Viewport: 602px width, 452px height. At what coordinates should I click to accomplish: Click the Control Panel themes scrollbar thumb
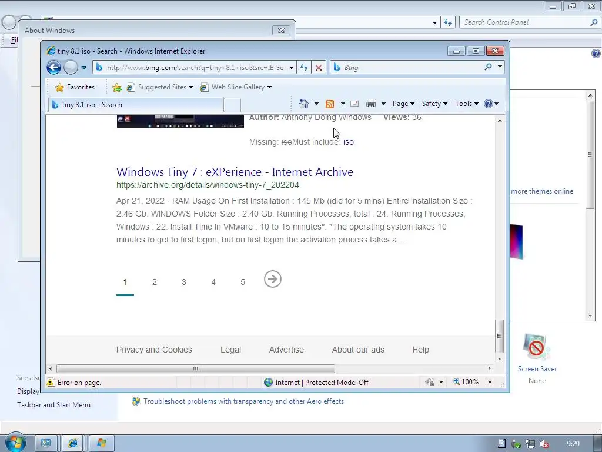[590, 155]
